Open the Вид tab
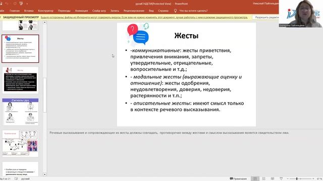323x181 pixels. point(151,11)
